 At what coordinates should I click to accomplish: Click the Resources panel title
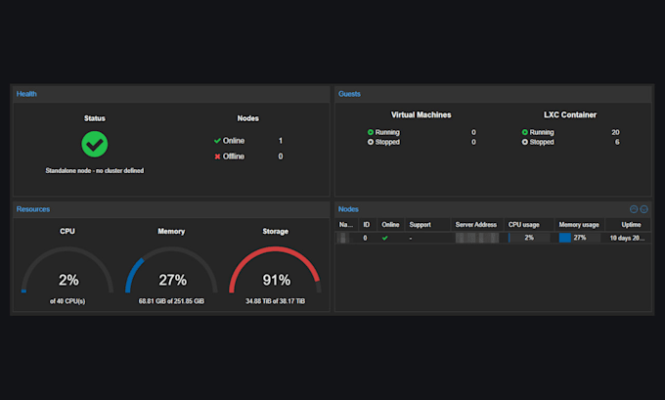(x=33, y=209)
